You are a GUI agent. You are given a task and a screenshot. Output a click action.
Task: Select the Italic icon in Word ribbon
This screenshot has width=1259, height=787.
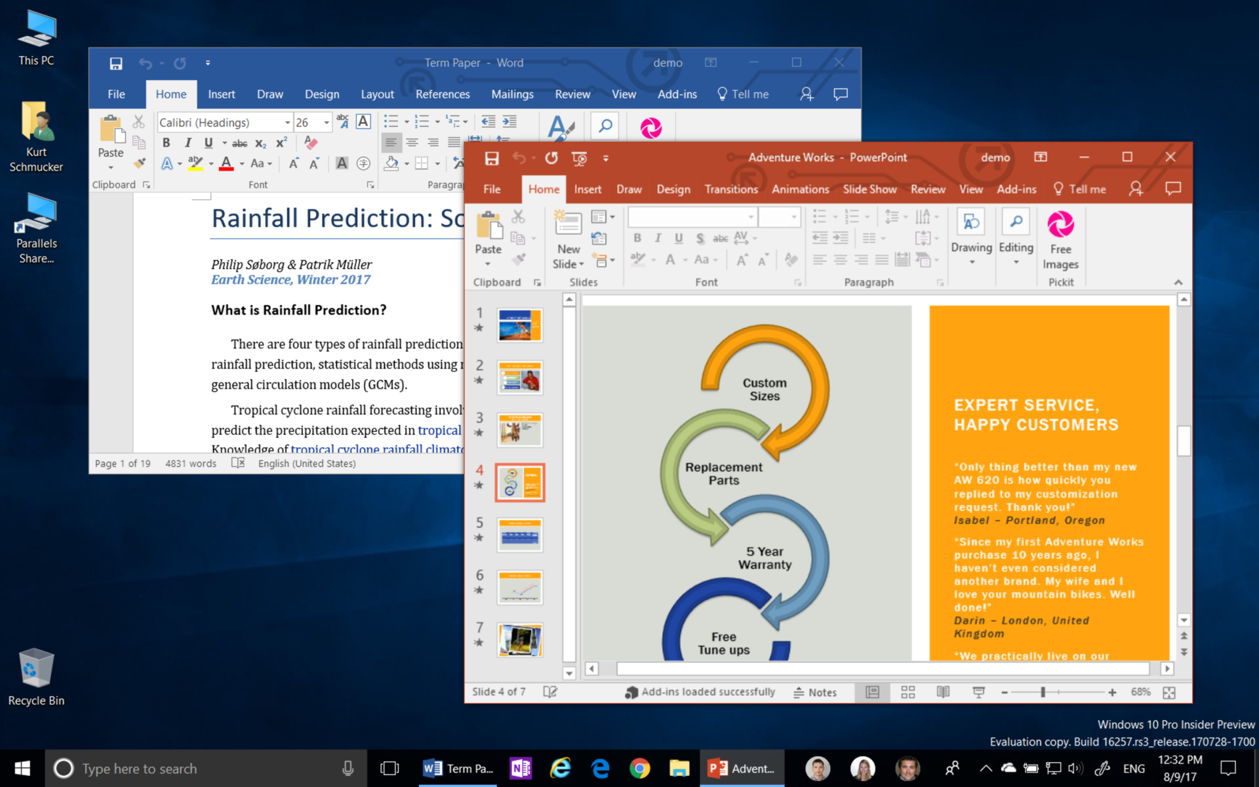pos(185,142)
